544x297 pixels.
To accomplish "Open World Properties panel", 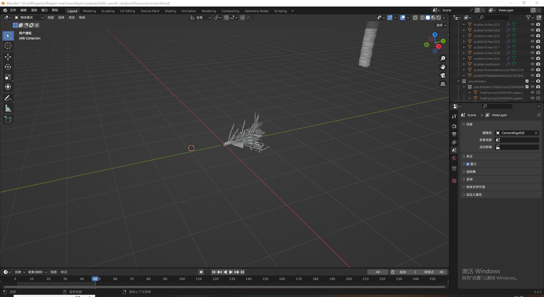I will coord(454,158).
